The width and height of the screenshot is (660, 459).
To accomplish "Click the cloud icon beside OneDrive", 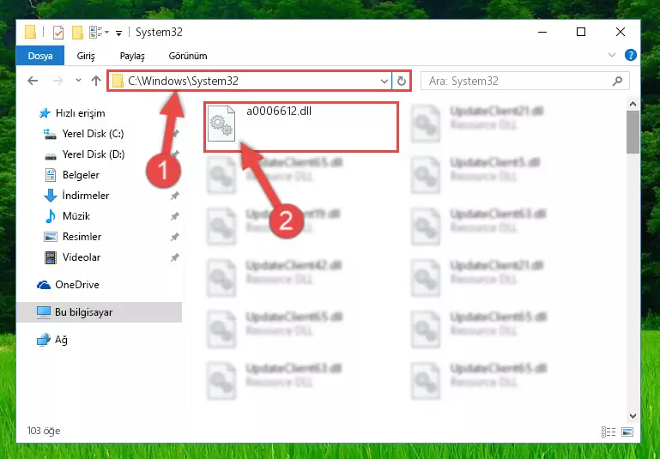I will pos(44,285).
